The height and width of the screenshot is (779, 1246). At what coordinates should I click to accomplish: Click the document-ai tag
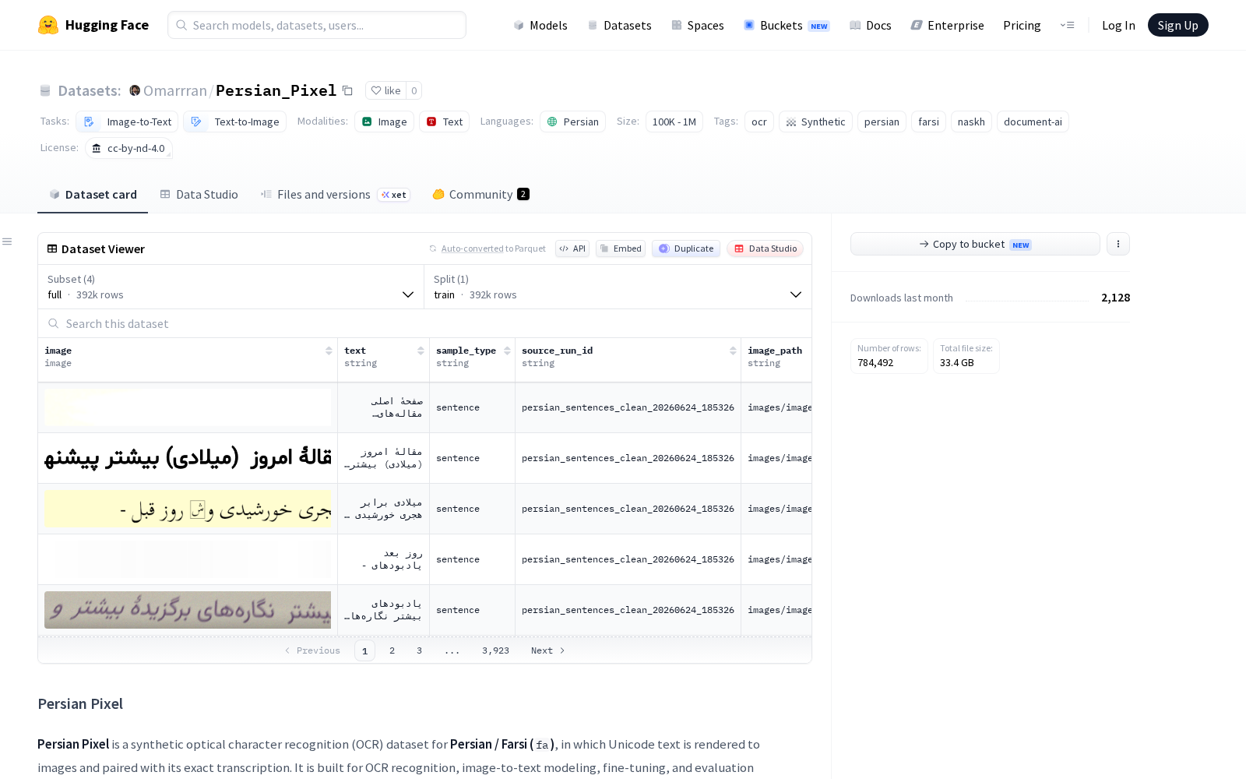coord(1033,122)
